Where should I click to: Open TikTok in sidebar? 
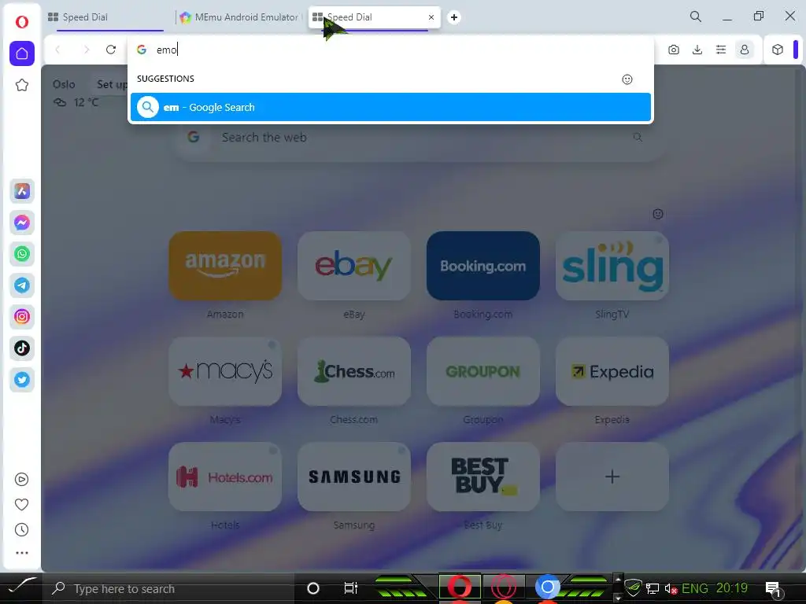click(x=22, y=348)
